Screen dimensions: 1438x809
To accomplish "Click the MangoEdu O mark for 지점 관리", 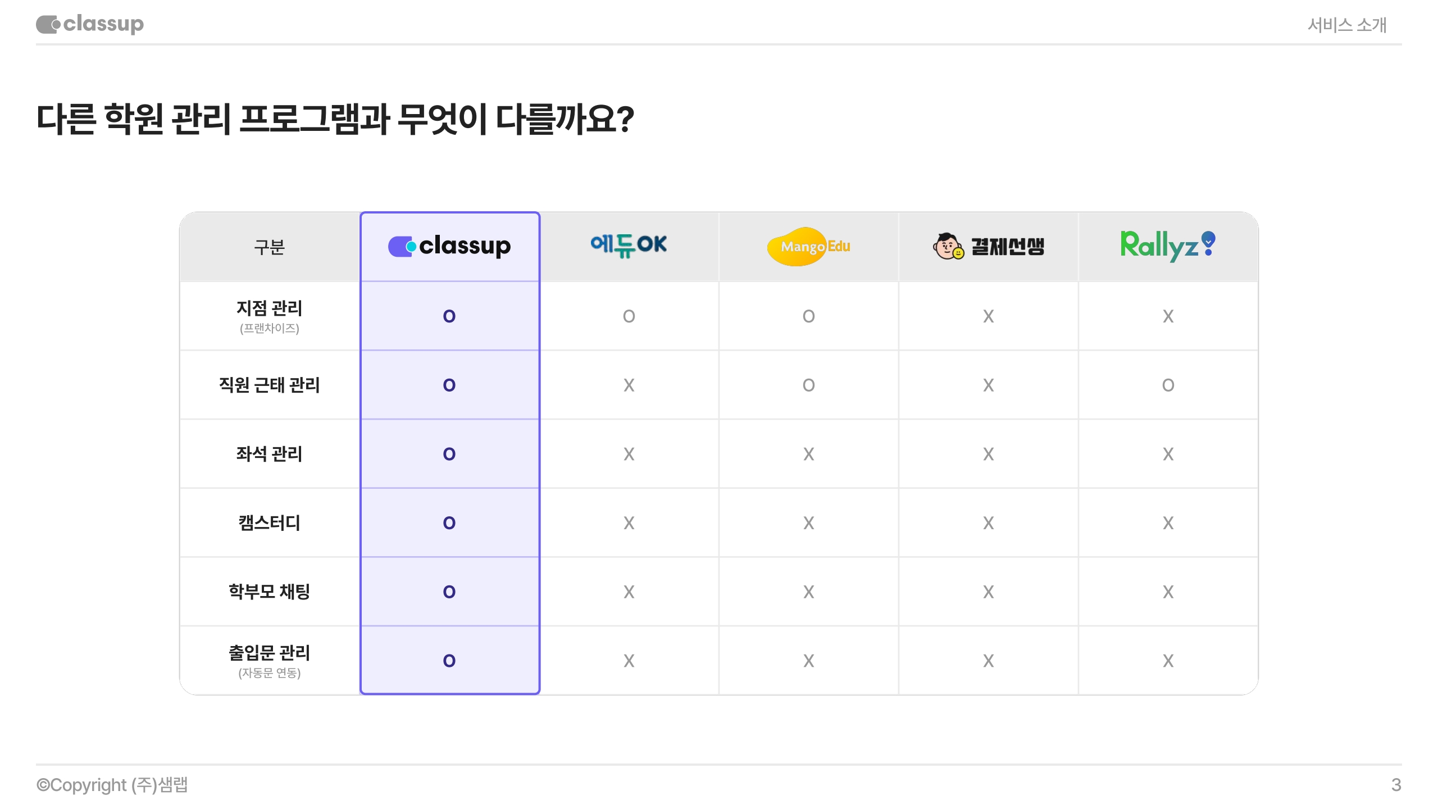I will [808, 316].
